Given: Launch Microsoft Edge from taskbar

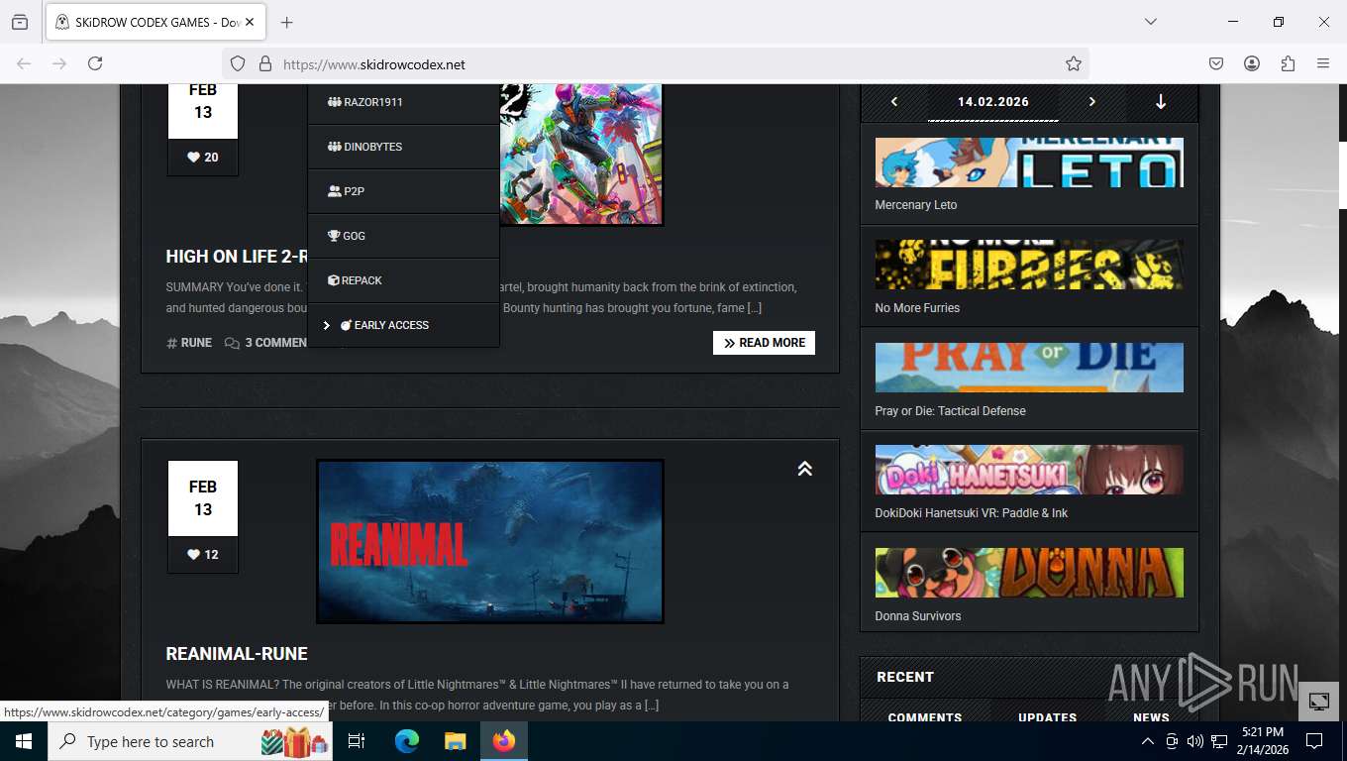Looking at the screenshot, I should 407,741.
